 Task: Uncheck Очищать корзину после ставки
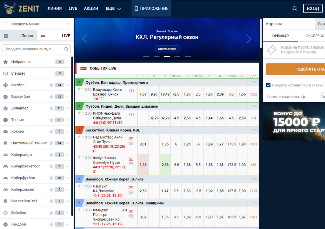[268, 85]
